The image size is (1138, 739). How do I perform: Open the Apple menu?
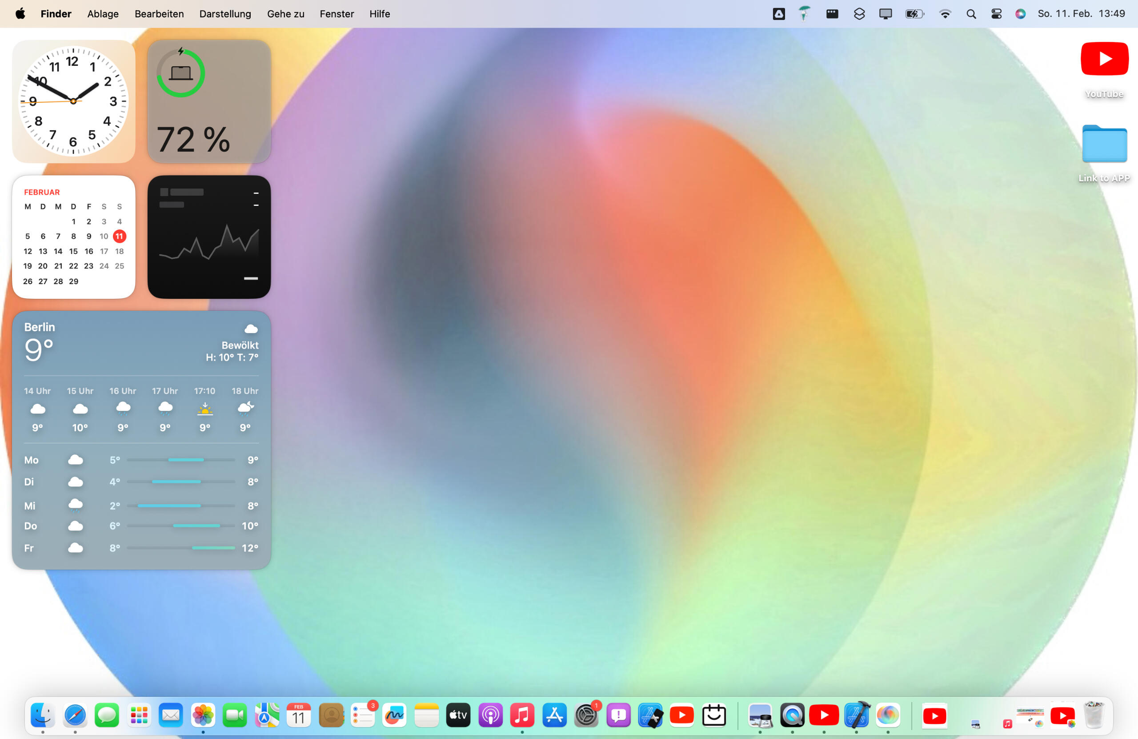pyautogui.click(x=20, y=14)
